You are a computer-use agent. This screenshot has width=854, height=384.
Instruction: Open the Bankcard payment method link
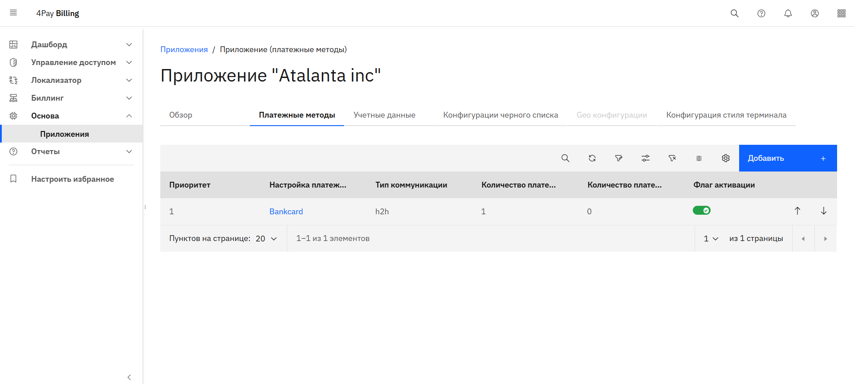tap(286, 212)
